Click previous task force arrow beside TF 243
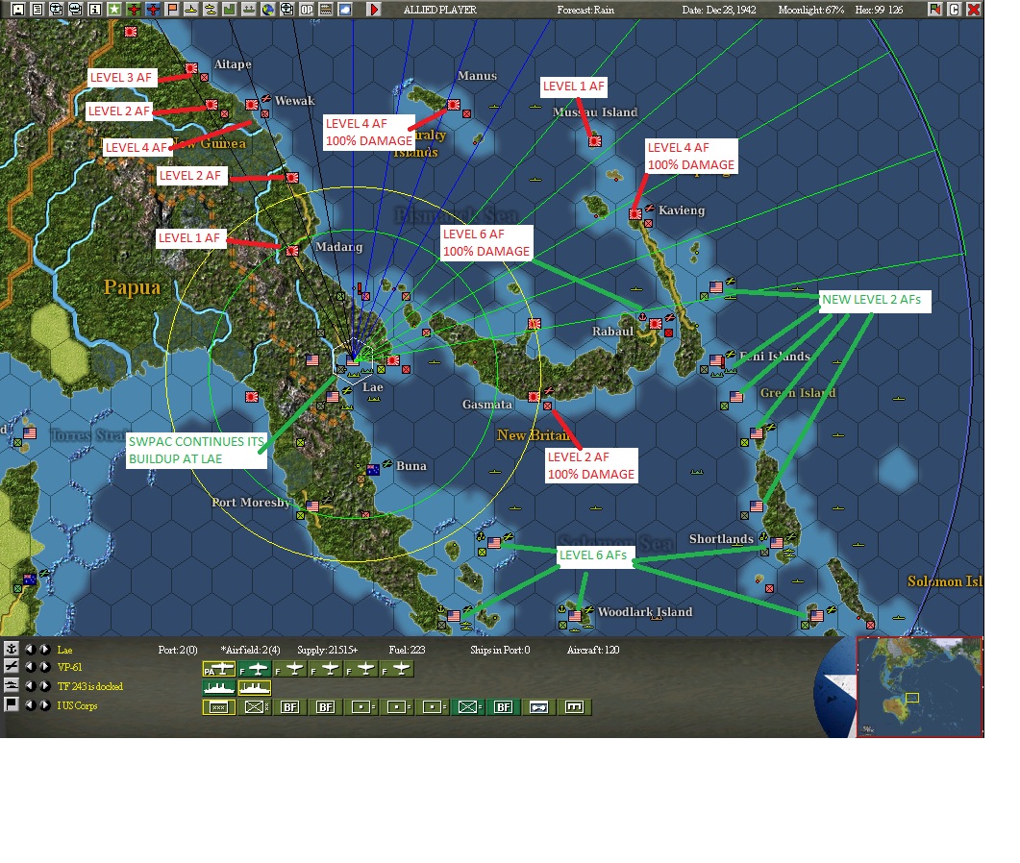 coord(30,686)
